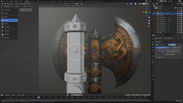This screenshot has width=183, height=103.
Task: Open the Edit menu
Action: 7,1
